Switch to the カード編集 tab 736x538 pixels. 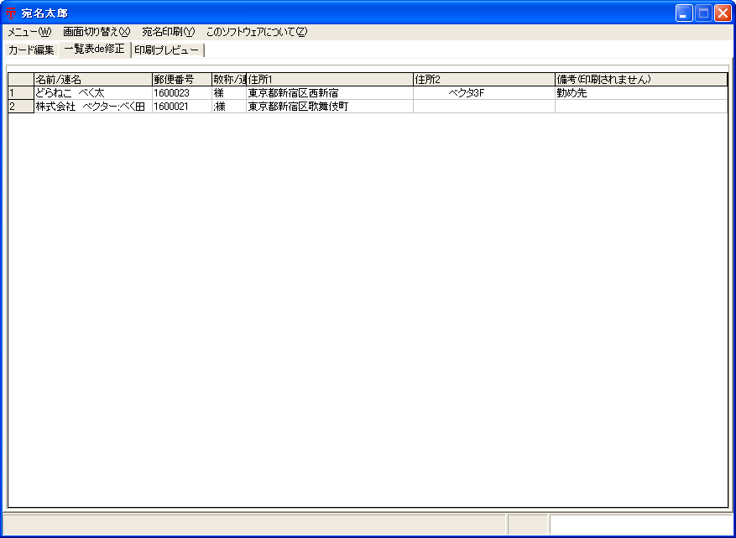coord(31,50)
